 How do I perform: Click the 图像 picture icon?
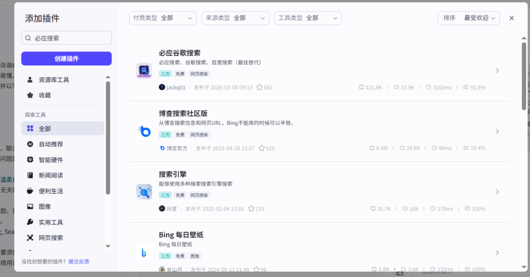(30, 207)
